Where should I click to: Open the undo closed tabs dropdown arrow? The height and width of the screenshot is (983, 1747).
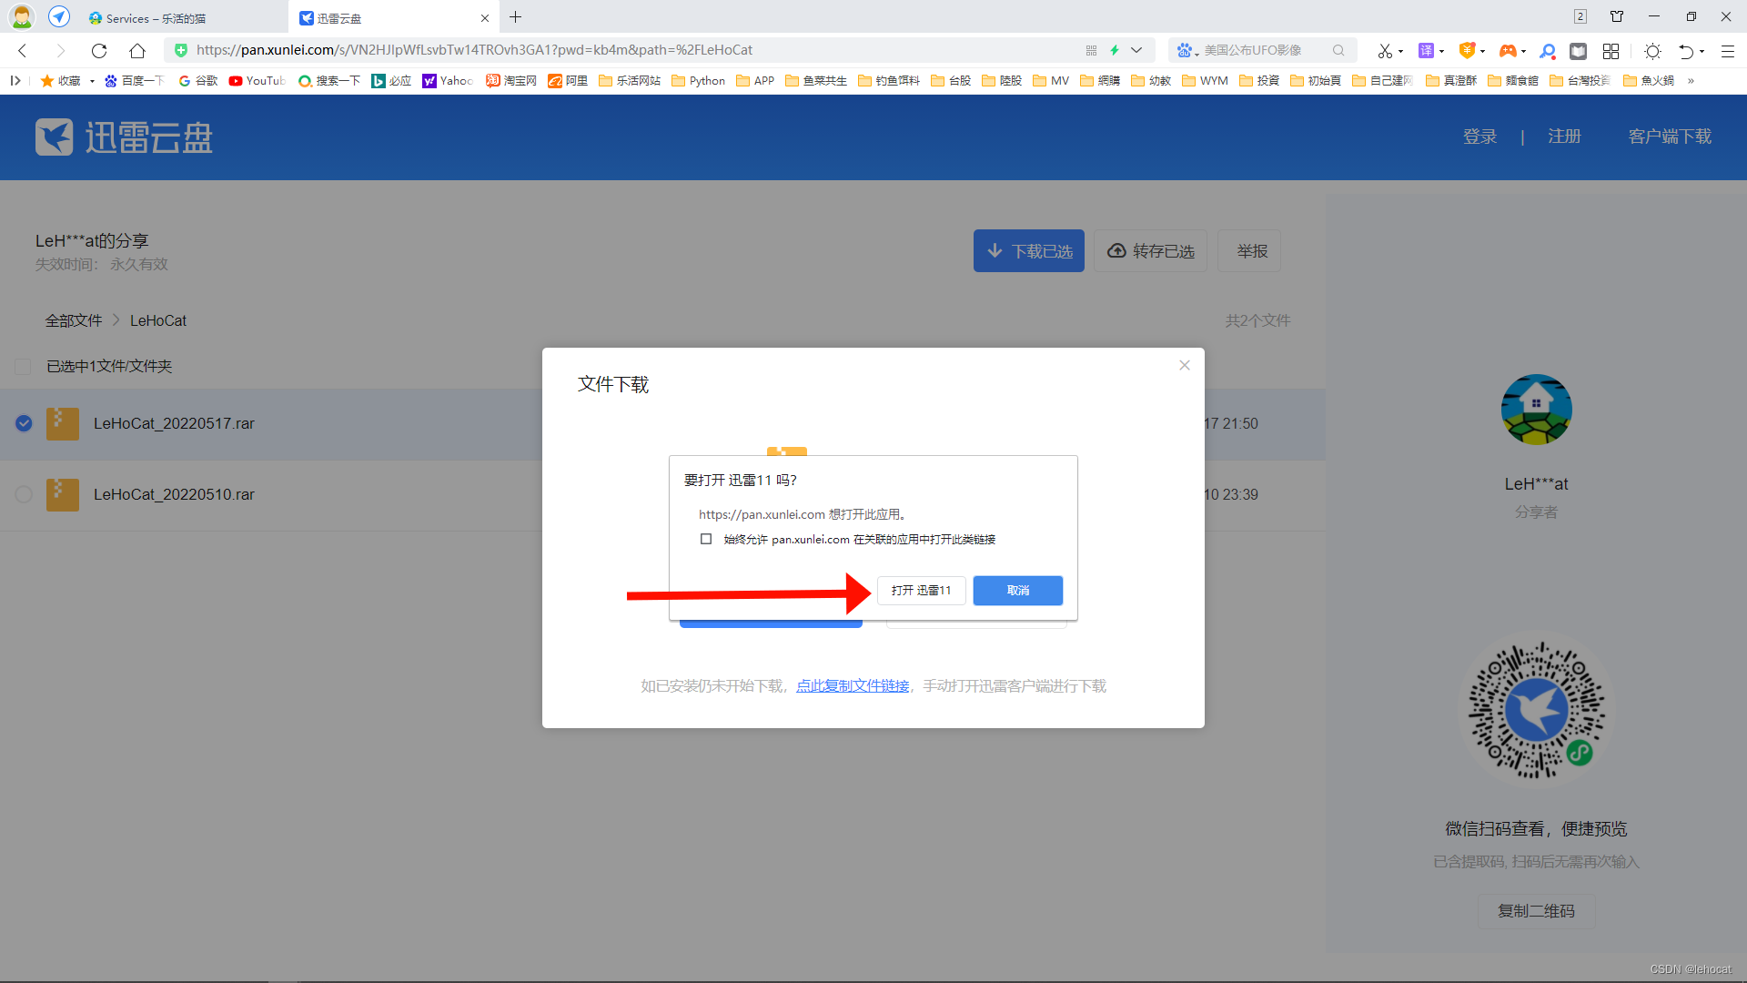tap(1702, 52)
